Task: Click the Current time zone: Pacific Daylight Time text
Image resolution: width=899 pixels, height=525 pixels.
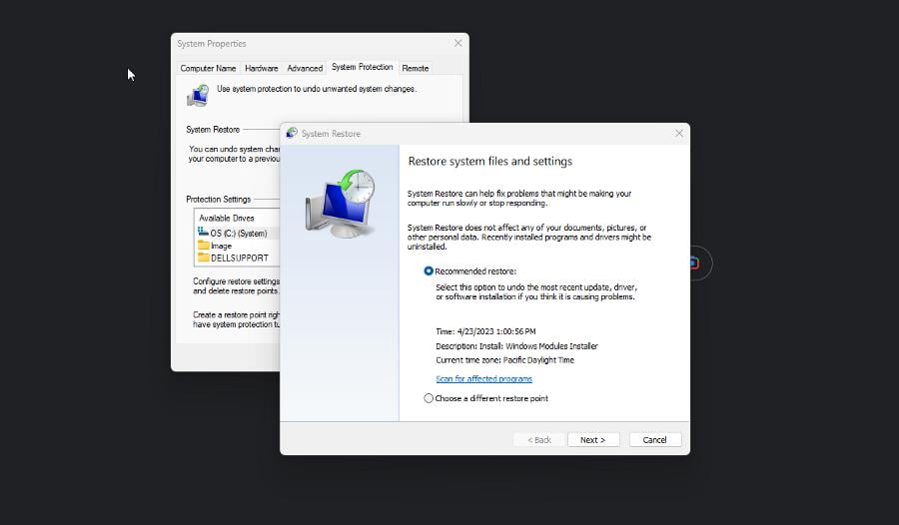Action: tap(504, 360)
